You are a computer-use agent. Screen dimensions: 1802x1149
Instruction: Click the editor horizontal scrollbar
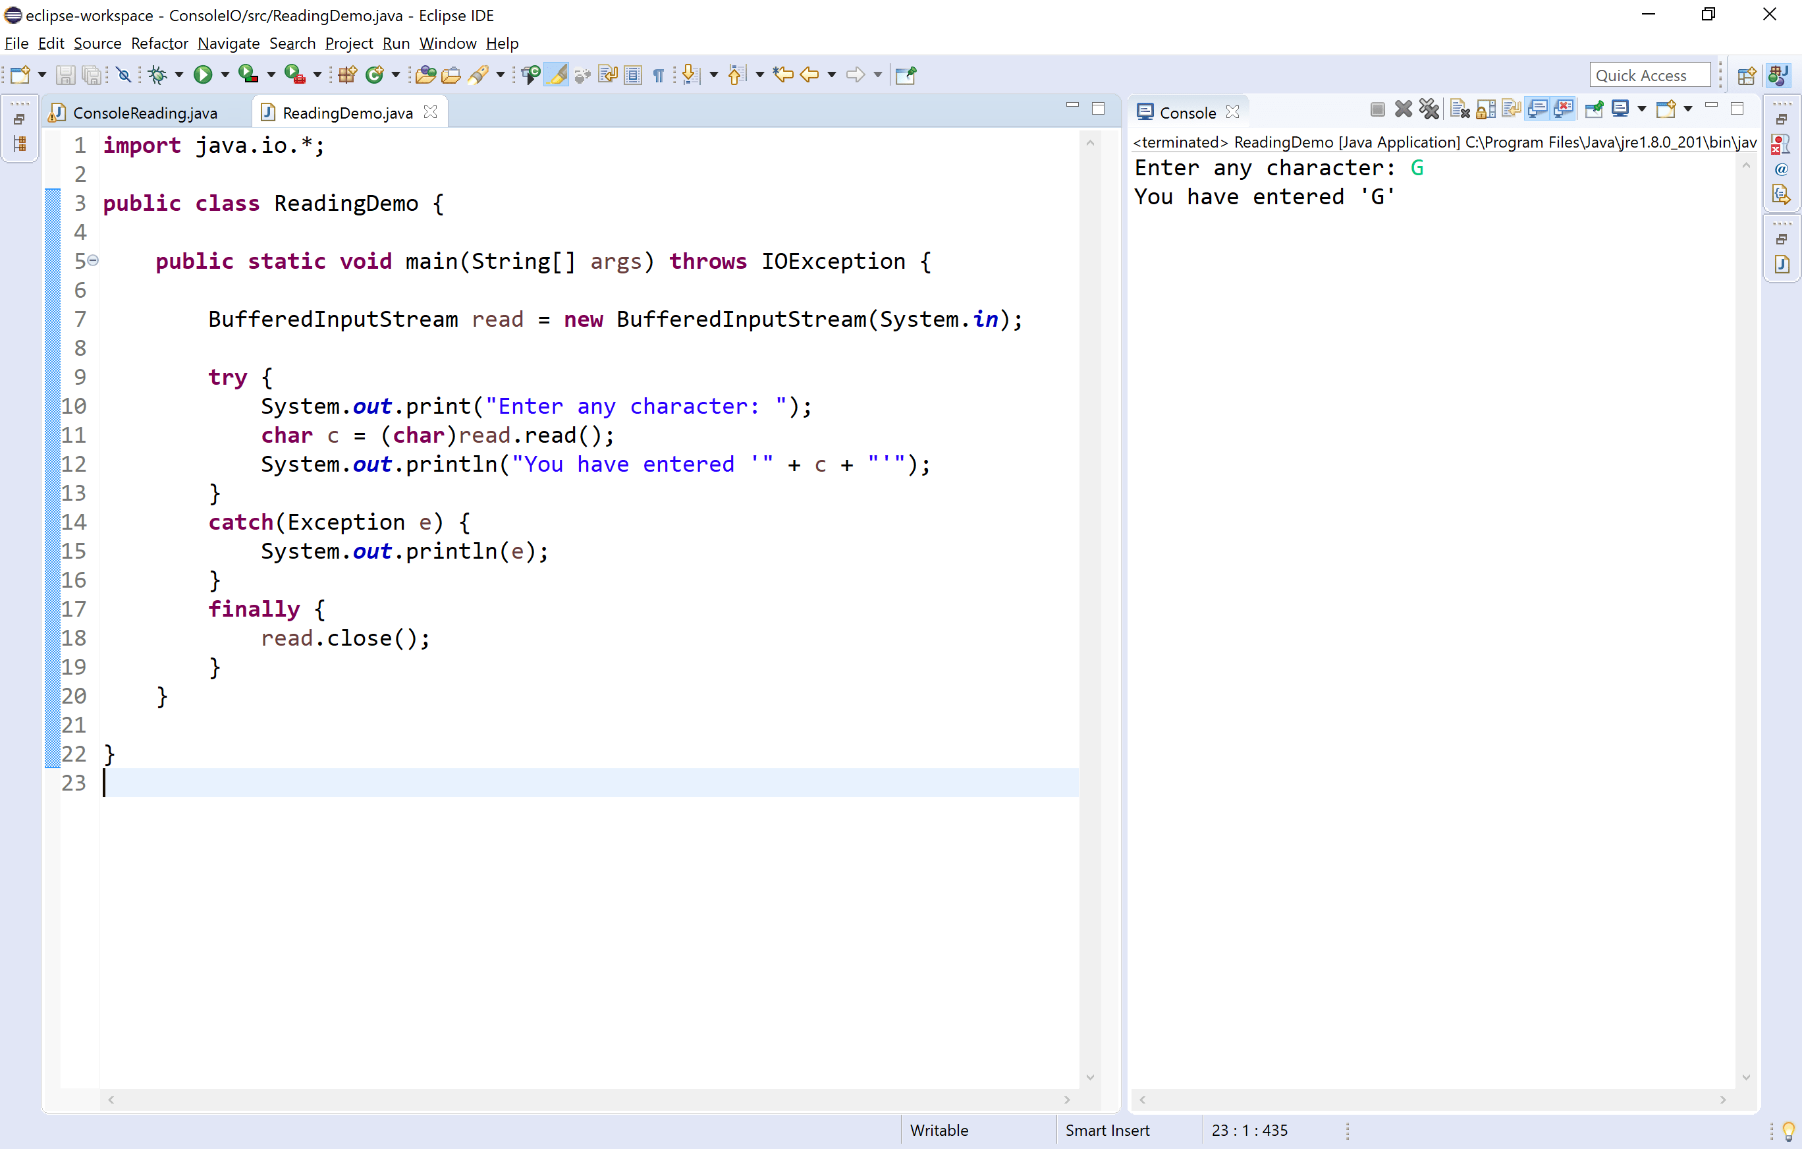[x=588, y=1100]
